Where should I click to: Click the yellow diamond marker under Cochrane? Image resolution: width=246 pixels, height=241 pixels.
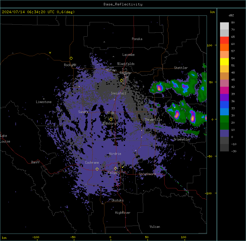[97, 169]
